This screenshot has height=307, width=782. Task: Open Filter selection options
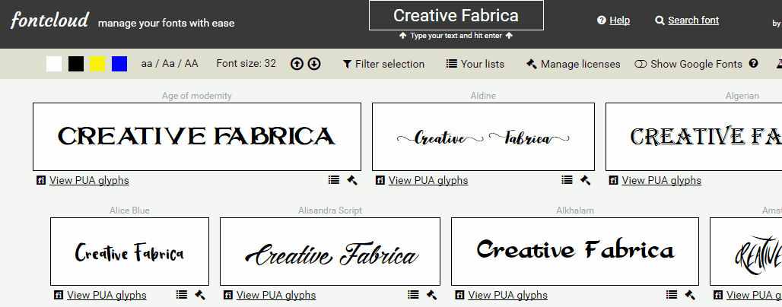[383, 64]
